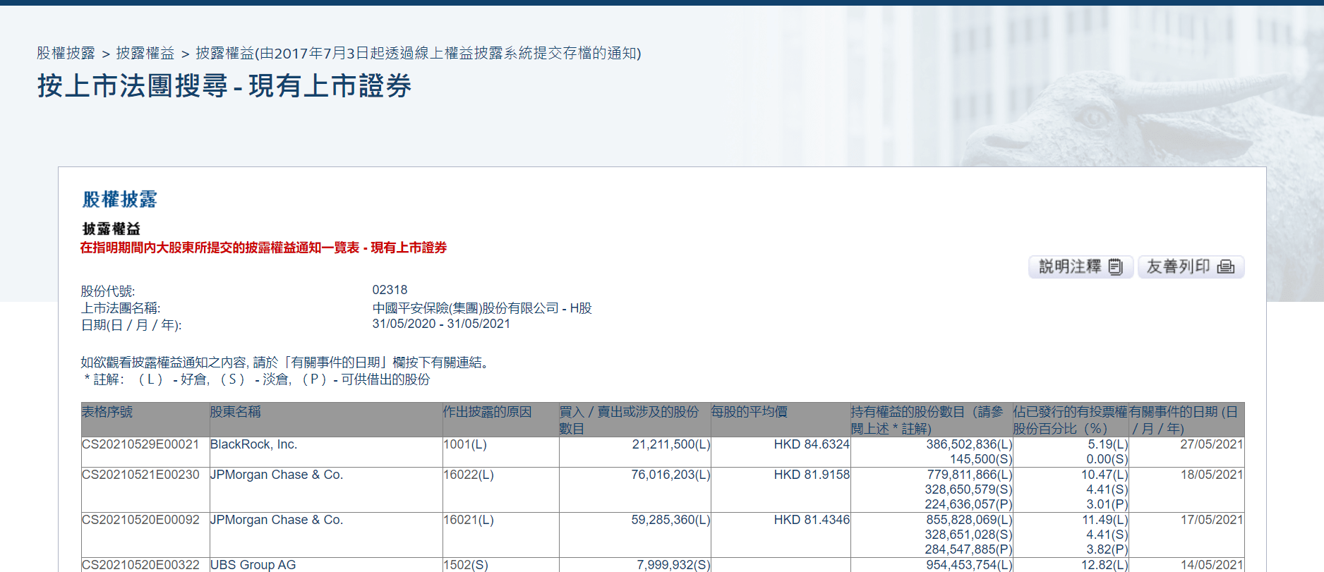Image resolution: width=1324 pixels, height=572 pixels.
Task: Click corporation name 中國平安保險(集團)股份有限公司 - H股
Action: tap(482, 308)
